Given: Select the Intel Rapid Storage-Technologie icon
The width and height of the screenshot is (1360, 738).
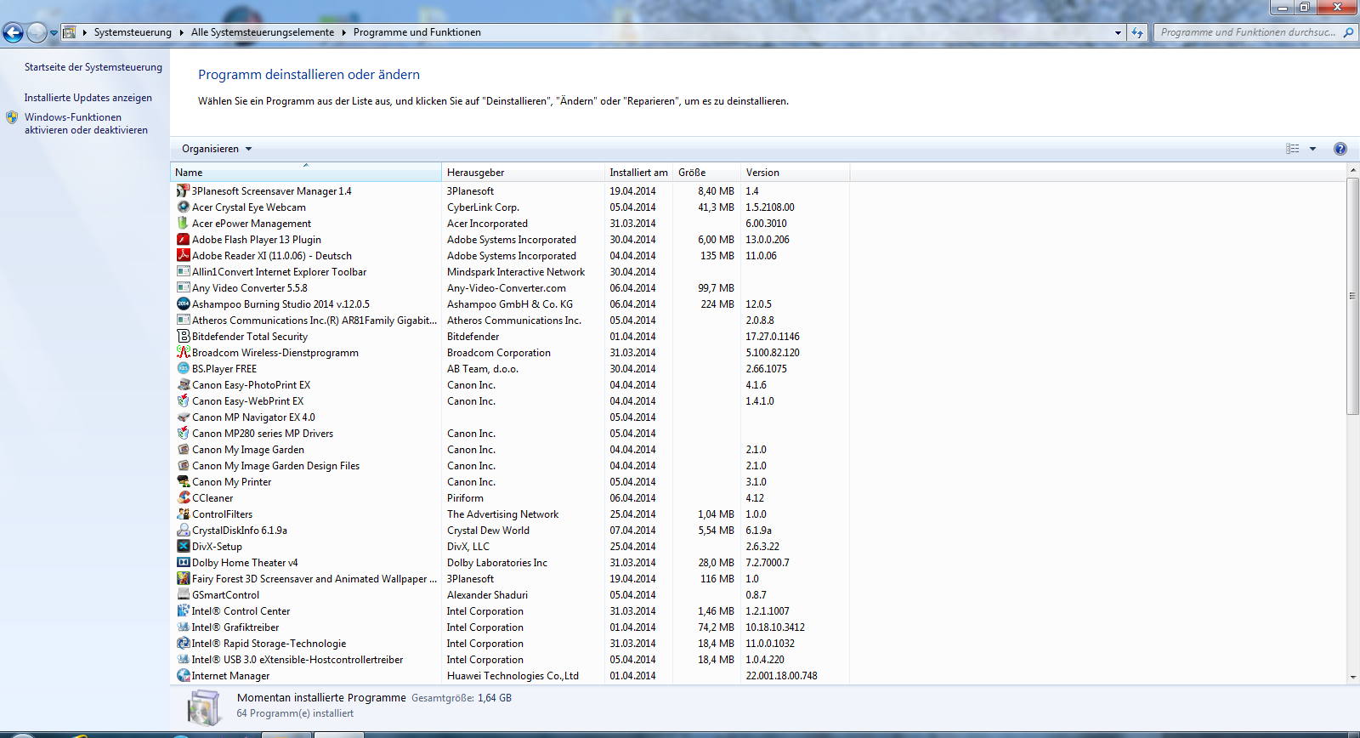Looking at the screenshot, I should click(x=183, y=644).
